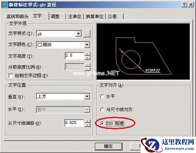Select the 水平 text alignment radio
Image resolution: width=196 pixels, height=153 pixels.
click(x=102, y=96)
